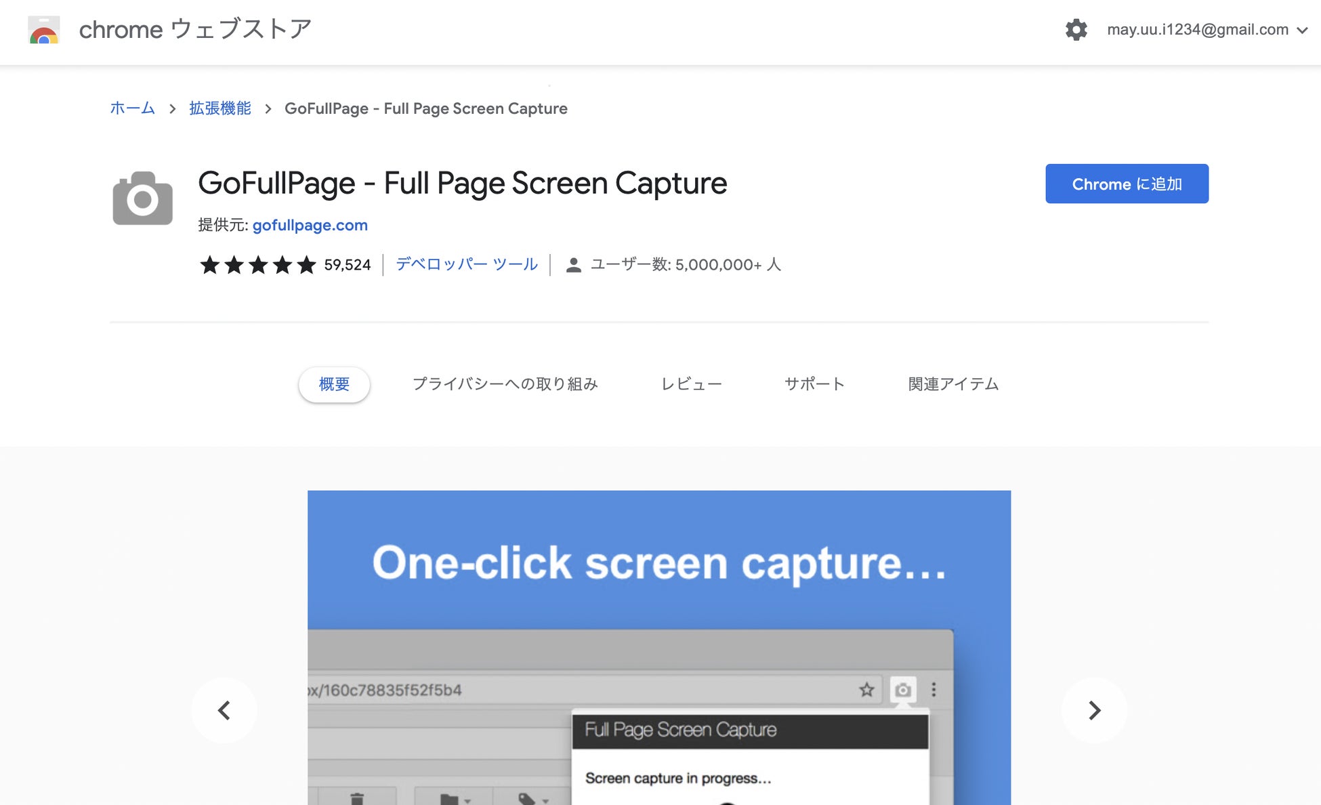Open settings via the gear icon
This screenshot has width=1321, height=805.
point(1076,30)
